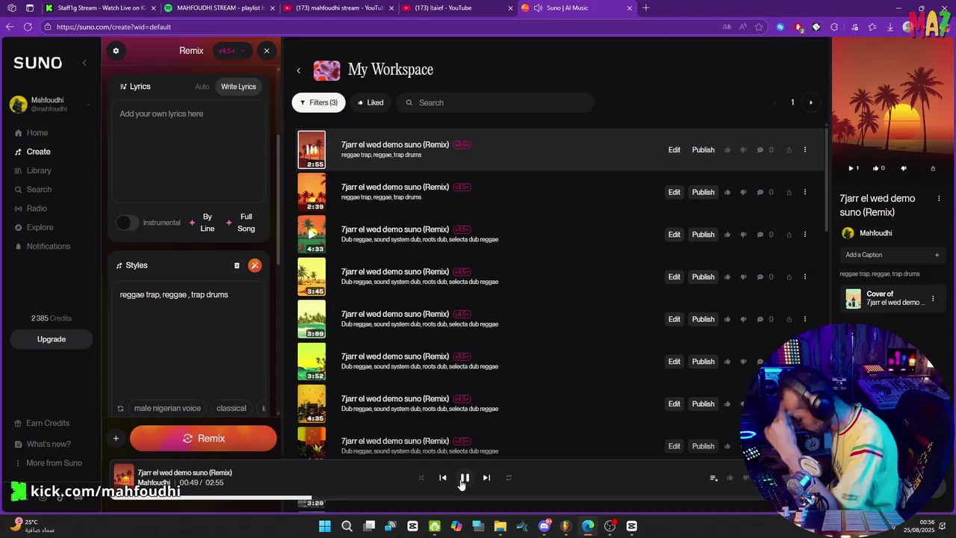956x538 pixels.
Task: Refresh the suggested style tags
Action: click(x=120, y=409)
